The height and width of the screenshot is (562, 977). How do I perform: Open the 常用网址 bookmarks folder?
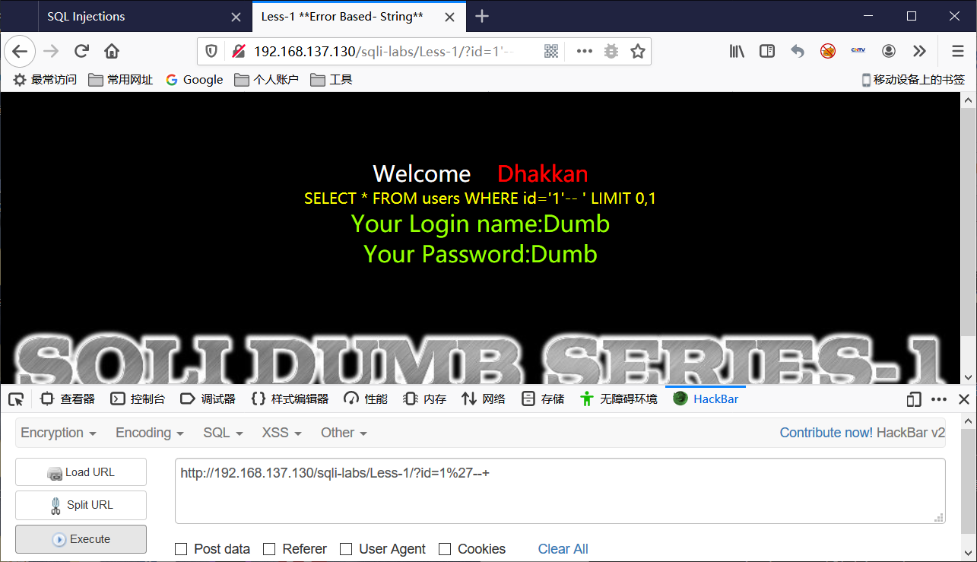120,80
